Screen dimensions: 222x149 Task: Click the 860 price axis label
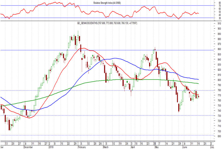tap(219, 49)
